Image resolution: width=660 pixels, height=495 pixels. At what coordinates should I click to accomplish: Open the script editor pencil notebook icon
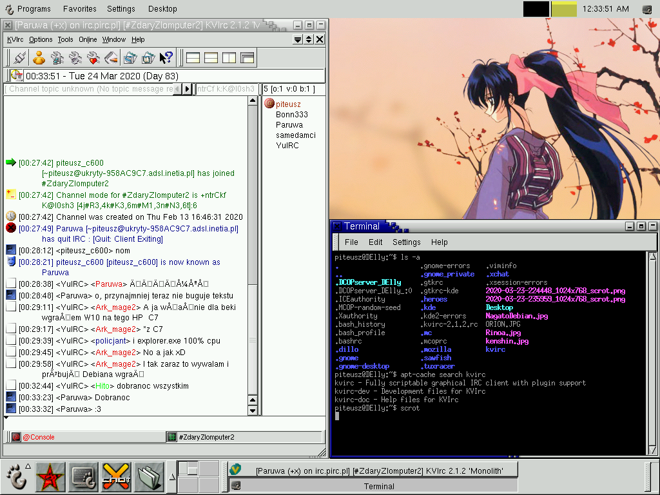(x=111, y=57)
